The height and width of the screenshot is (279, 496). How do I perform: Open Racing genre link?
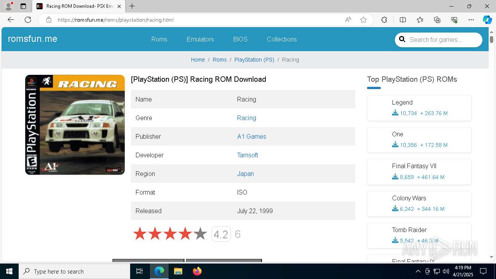[x=246, y=118]
